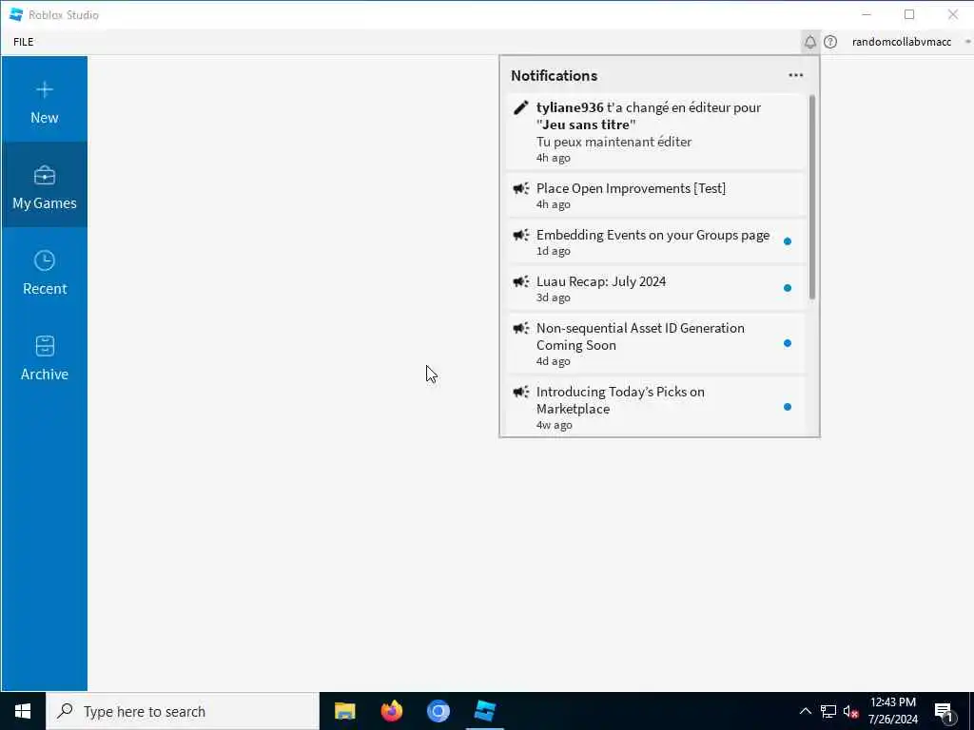Open the tyliane936 editor permission notification
The image size is (974, 730).
(656, 131)
